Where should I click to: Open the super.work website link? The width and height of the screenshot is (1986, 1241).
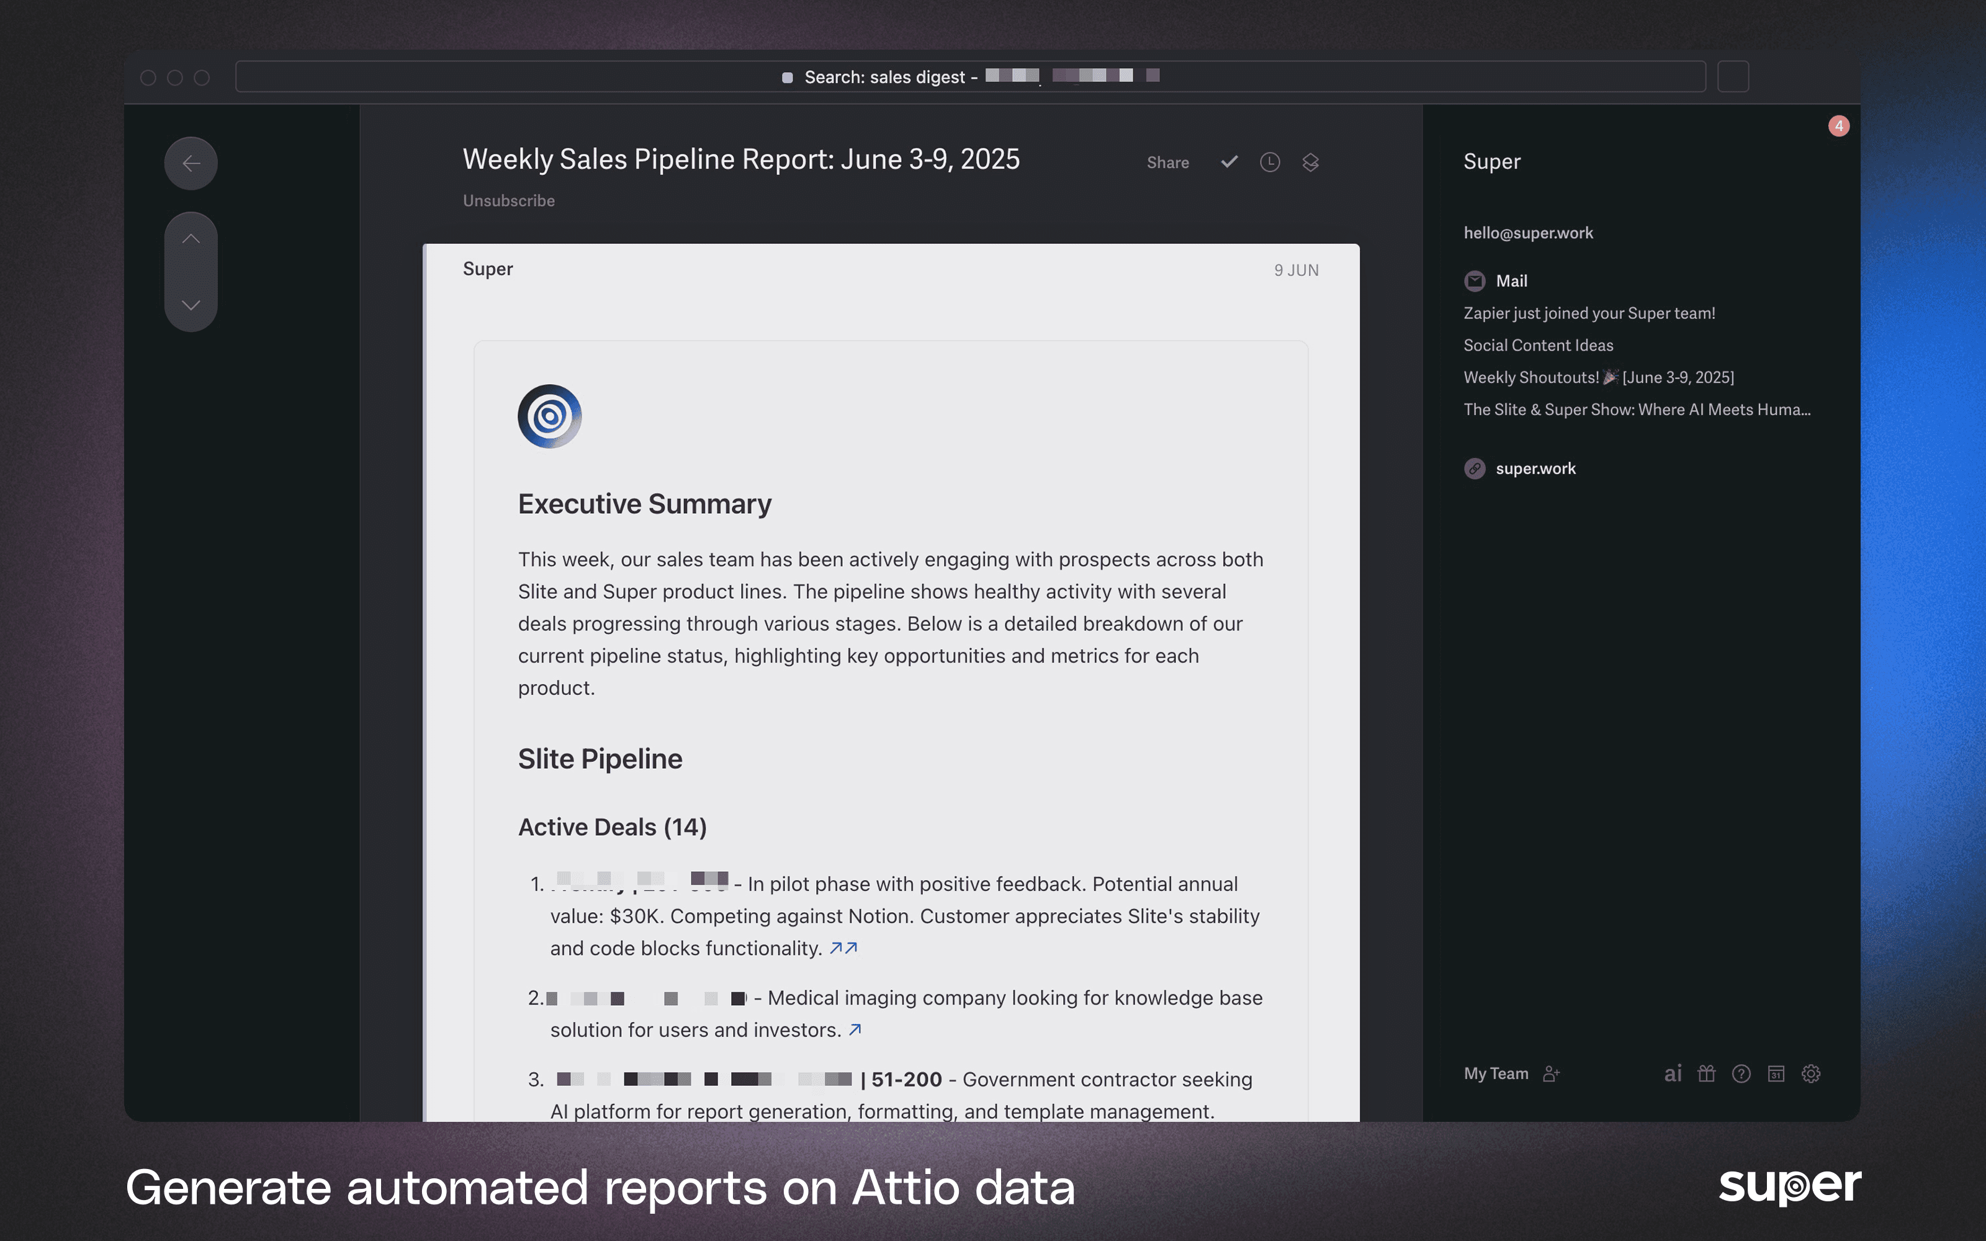[x=1535, y=468]
